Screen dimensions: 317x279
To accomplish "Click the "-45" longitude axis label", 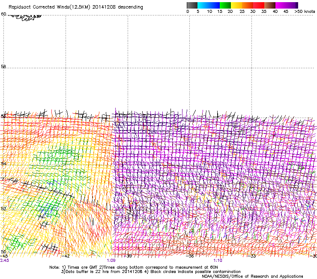I will 4,256.
